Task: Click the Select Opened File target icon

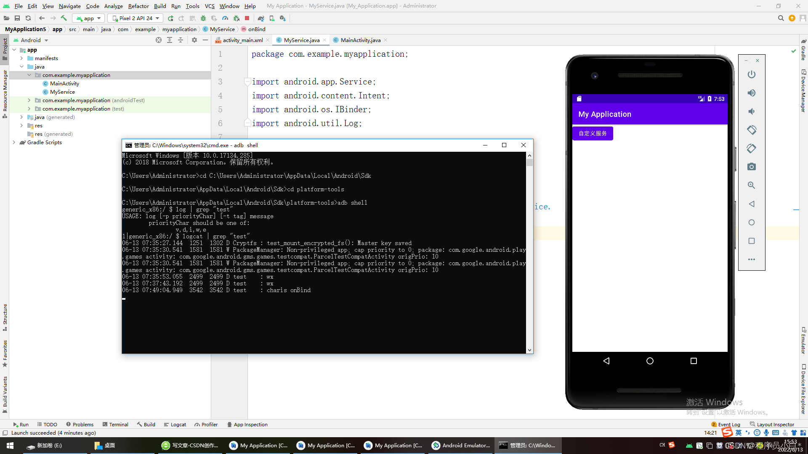Action: point(159,40)
